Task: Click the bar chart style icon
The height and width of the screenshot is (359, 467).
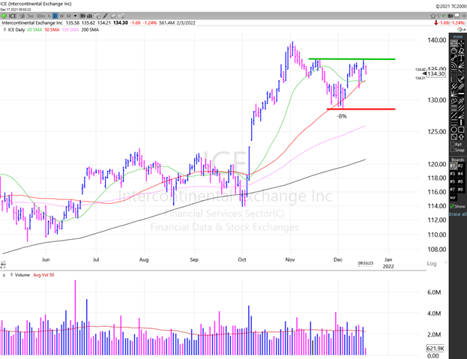Action: (x=89, y=16)
